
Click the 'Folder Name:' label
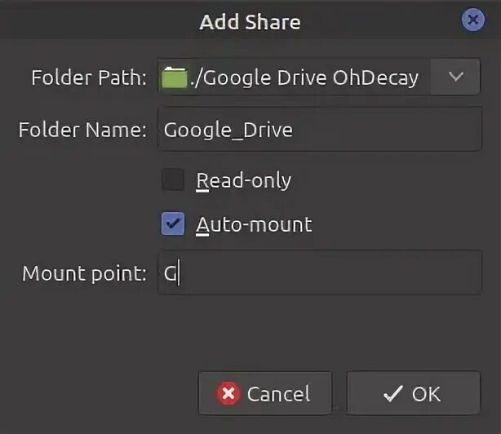pos(81,129)
